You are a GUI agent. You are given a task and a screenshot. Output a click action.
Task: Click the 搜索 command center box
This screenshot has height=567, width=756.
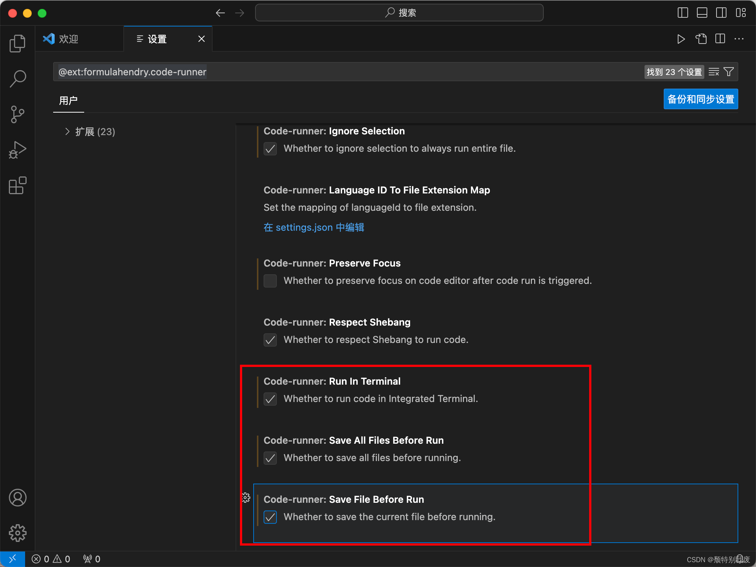pyautogui.click(x=399, y=13)
